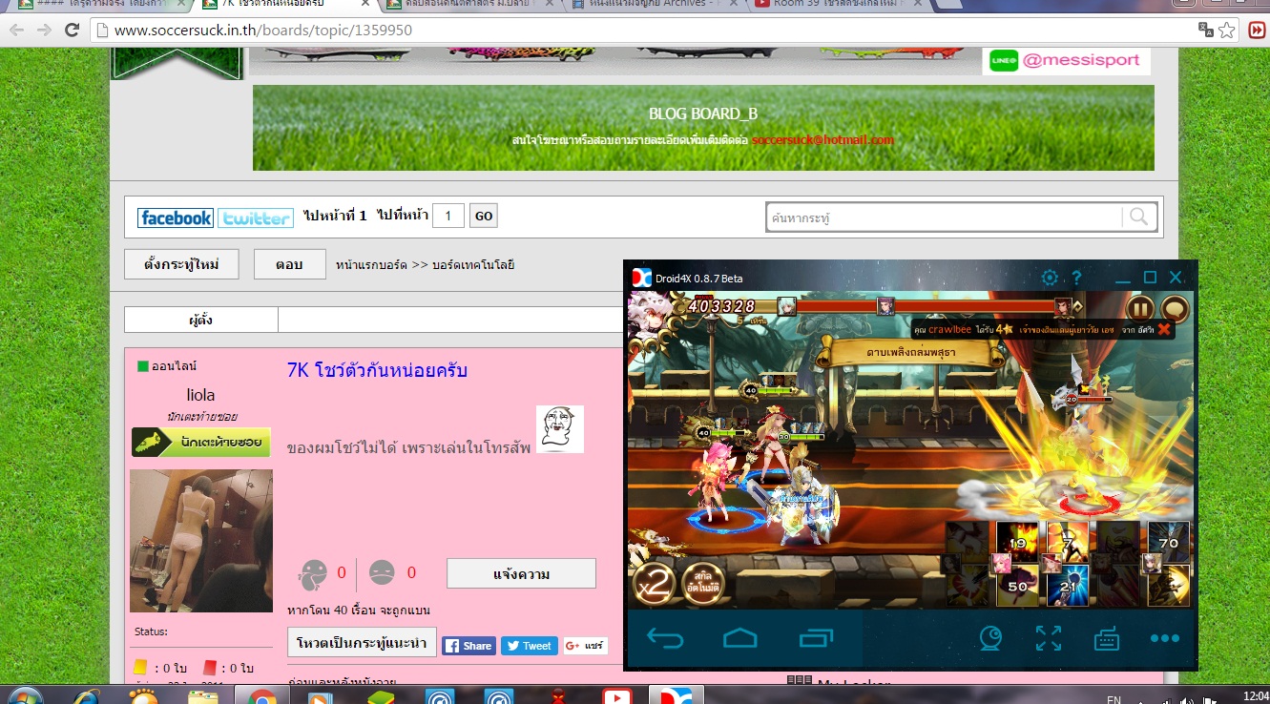Dismiss the crawlbee notification with red X
The width and height of the screenshot is (1270, 704).
coord(1163,330)
